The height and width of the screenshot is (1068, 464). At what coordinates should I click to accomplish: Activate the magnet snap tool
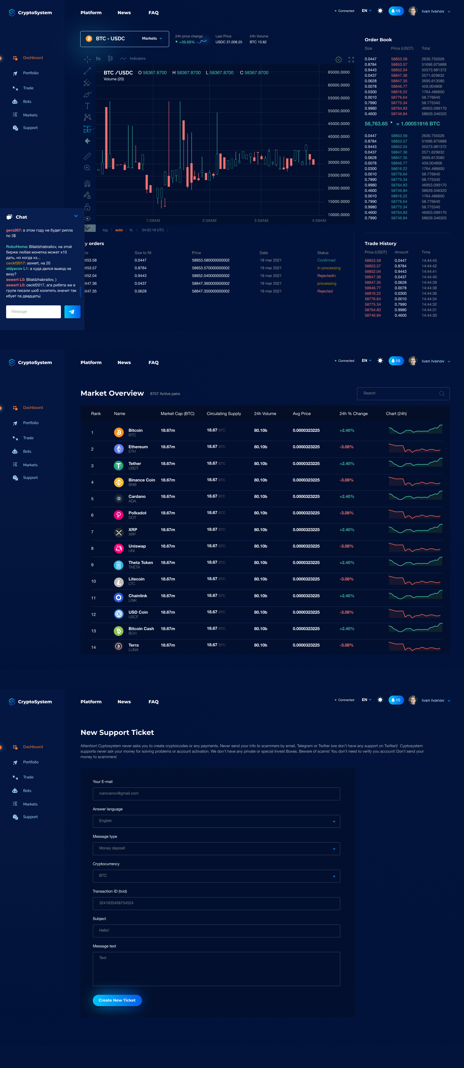[x=87, y=183]
